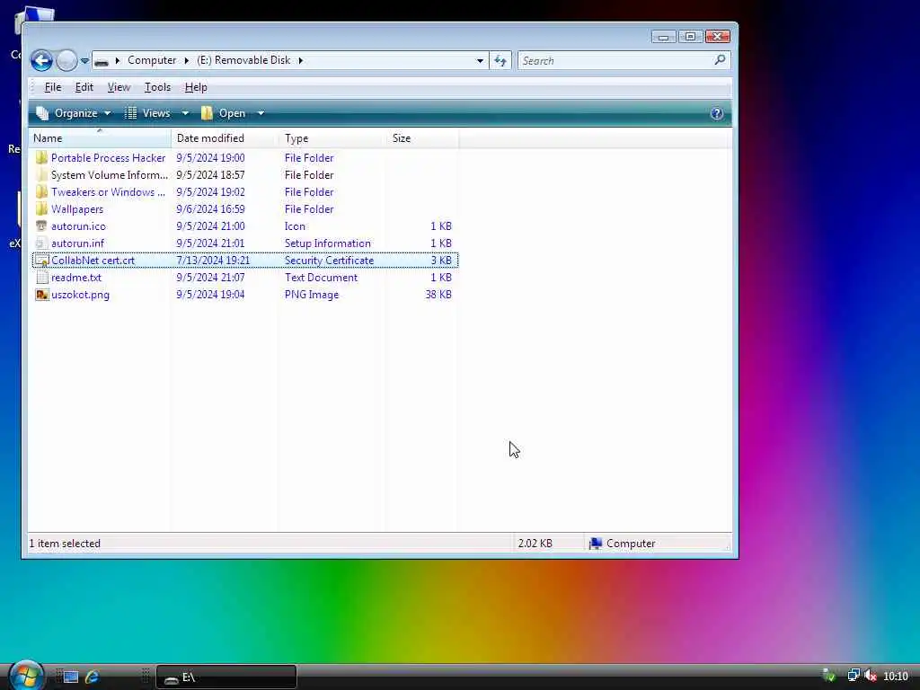Viewport: 920px width, 690px height.
Task: Click the drive icon in address bar
Action: tap(102, 61)
